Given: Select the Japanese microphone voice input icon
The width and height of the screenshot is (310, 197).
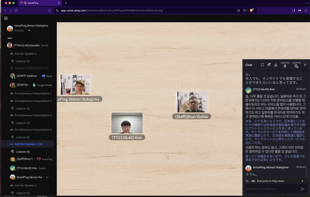Looking at the screenshot, I should click(x=285, y=65).
